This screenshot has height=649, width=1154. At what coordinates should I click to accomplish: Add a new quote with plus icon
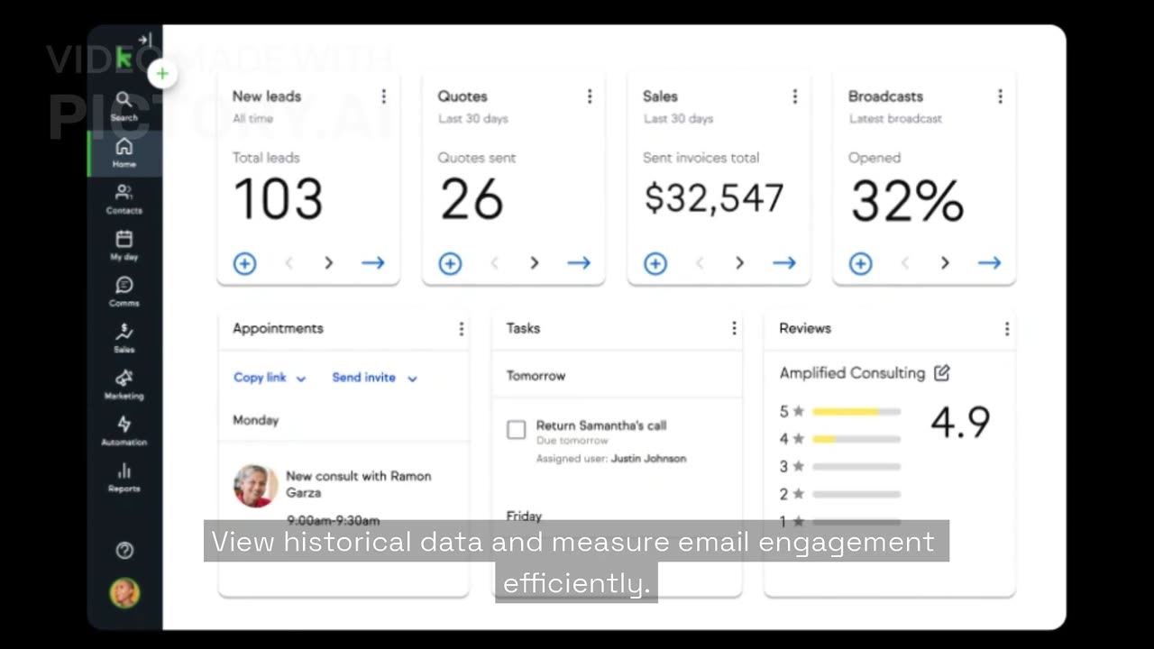(x=450, y=263)
